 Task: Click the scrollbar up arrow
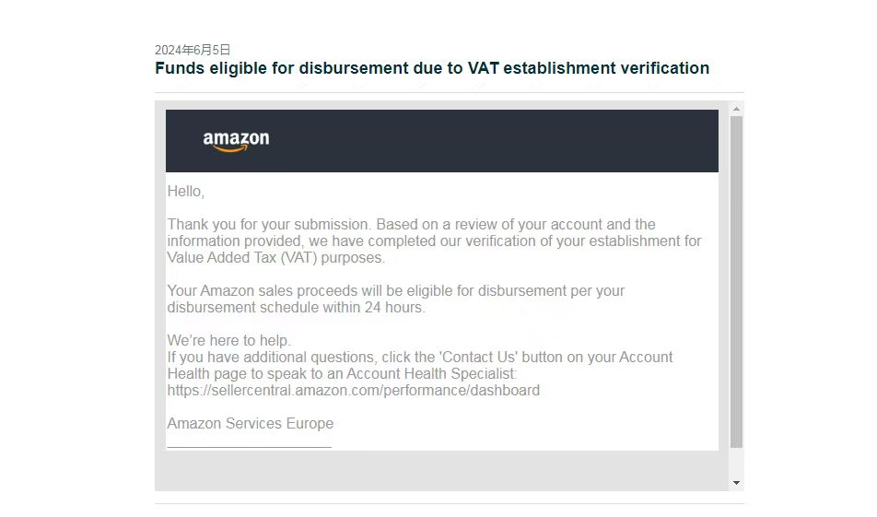[x=736, y=109]
